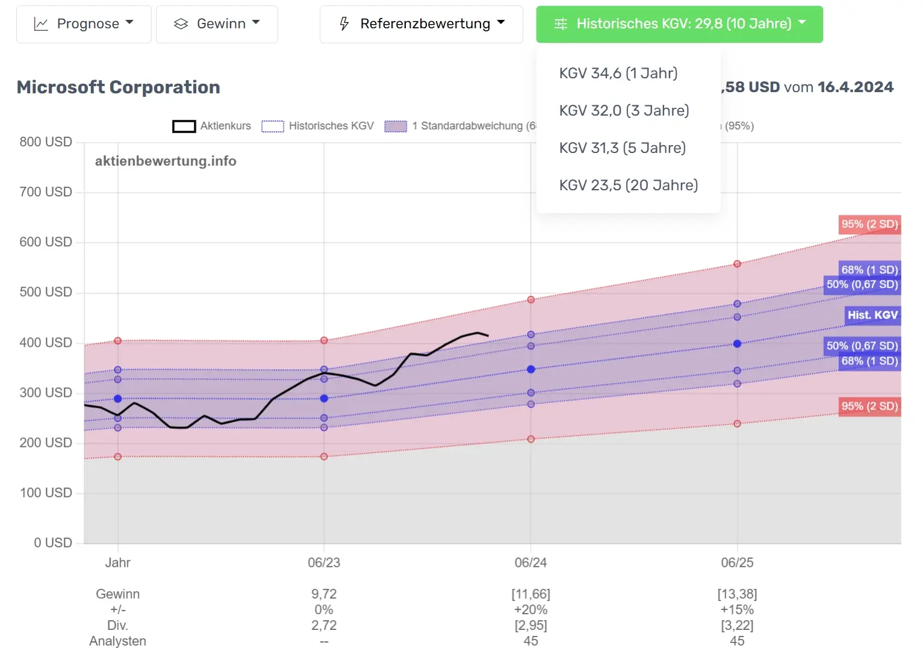The height and width of the screenshot is (657, 923).
Task: Click the 800 USD axis label
Action: (x=46, y=142)
